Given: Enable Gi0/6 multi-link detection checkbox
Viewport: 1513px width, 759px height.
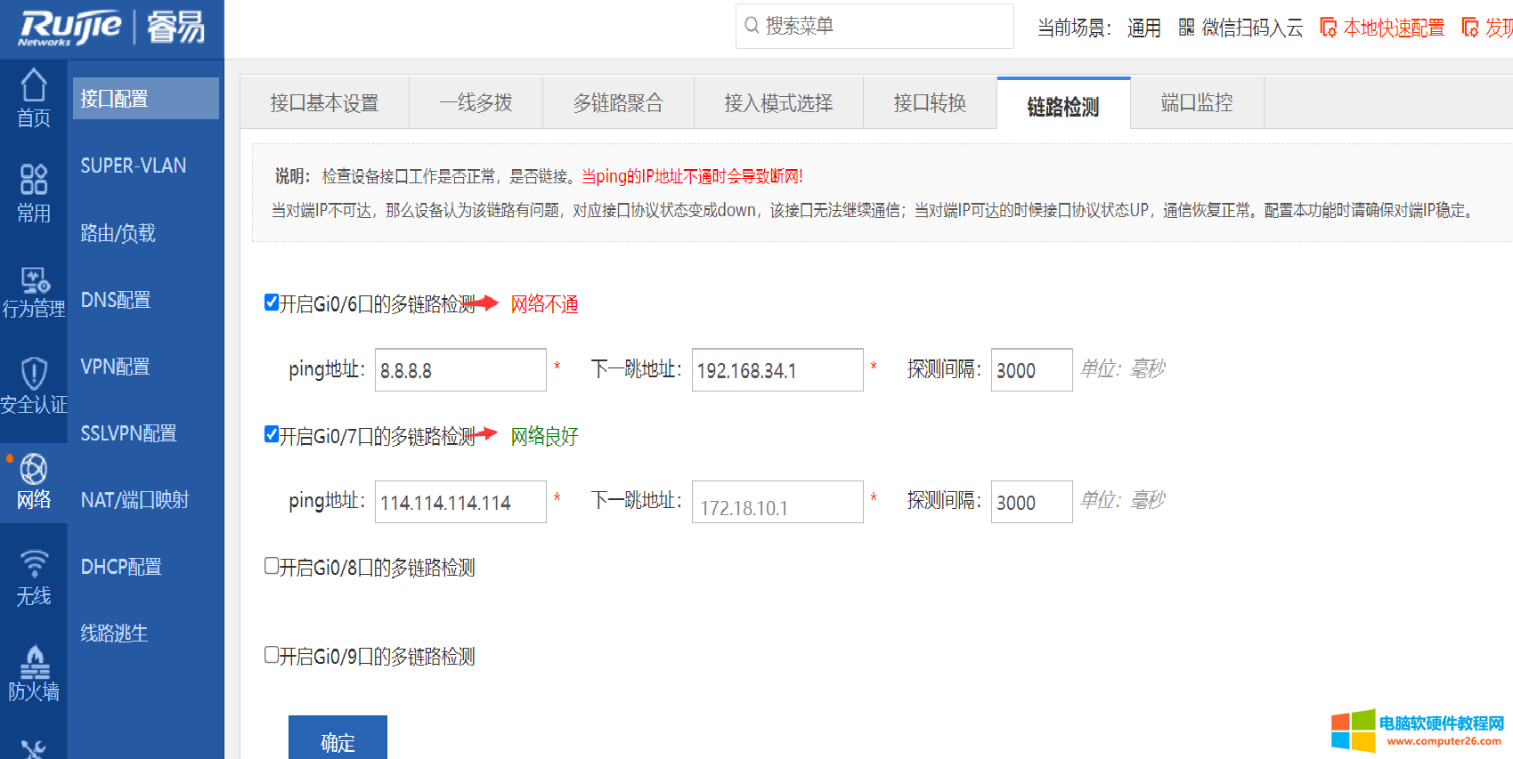Looking at the screenshot, I should point(272,303).
